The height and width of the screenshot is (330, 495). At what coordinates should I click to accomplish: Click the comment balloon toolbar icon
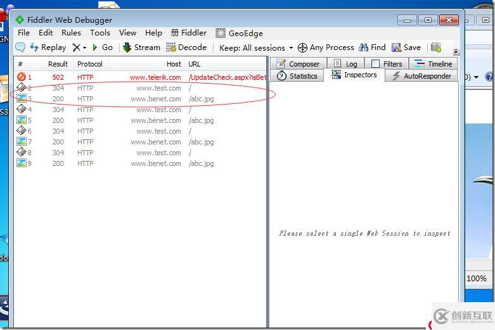[x=20, y=48]
